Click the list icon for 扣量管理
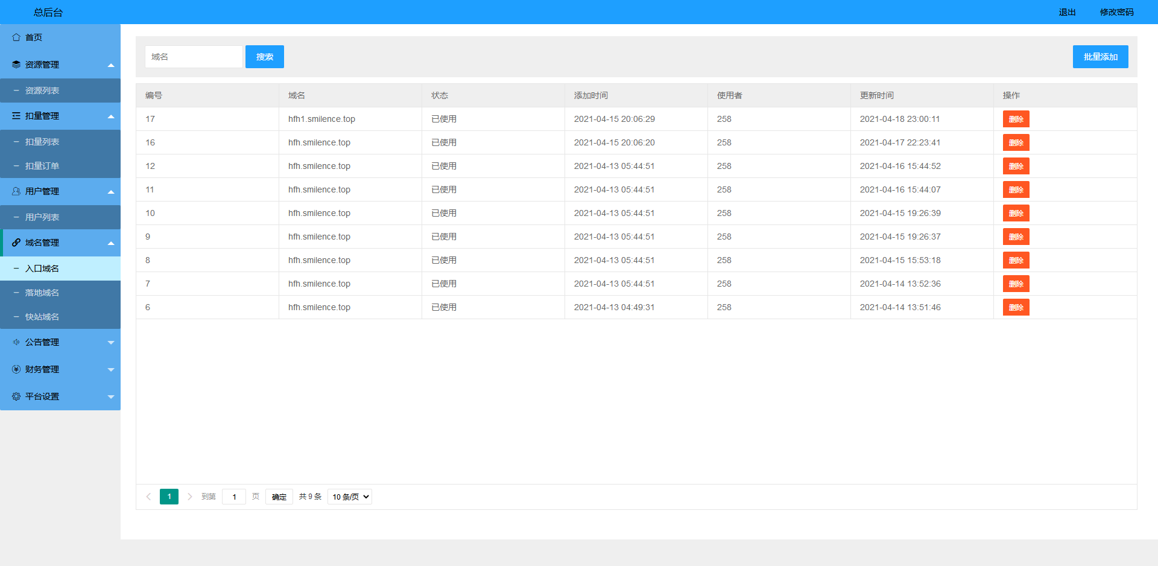The image size is (1158, 566). 16,116
